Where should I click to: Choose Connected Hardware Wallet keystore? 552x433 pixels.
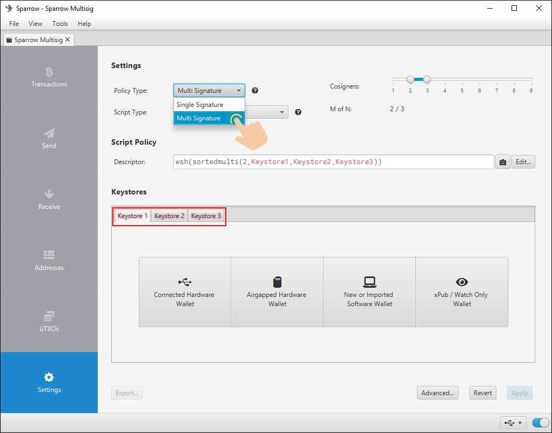tap(184, 292)
